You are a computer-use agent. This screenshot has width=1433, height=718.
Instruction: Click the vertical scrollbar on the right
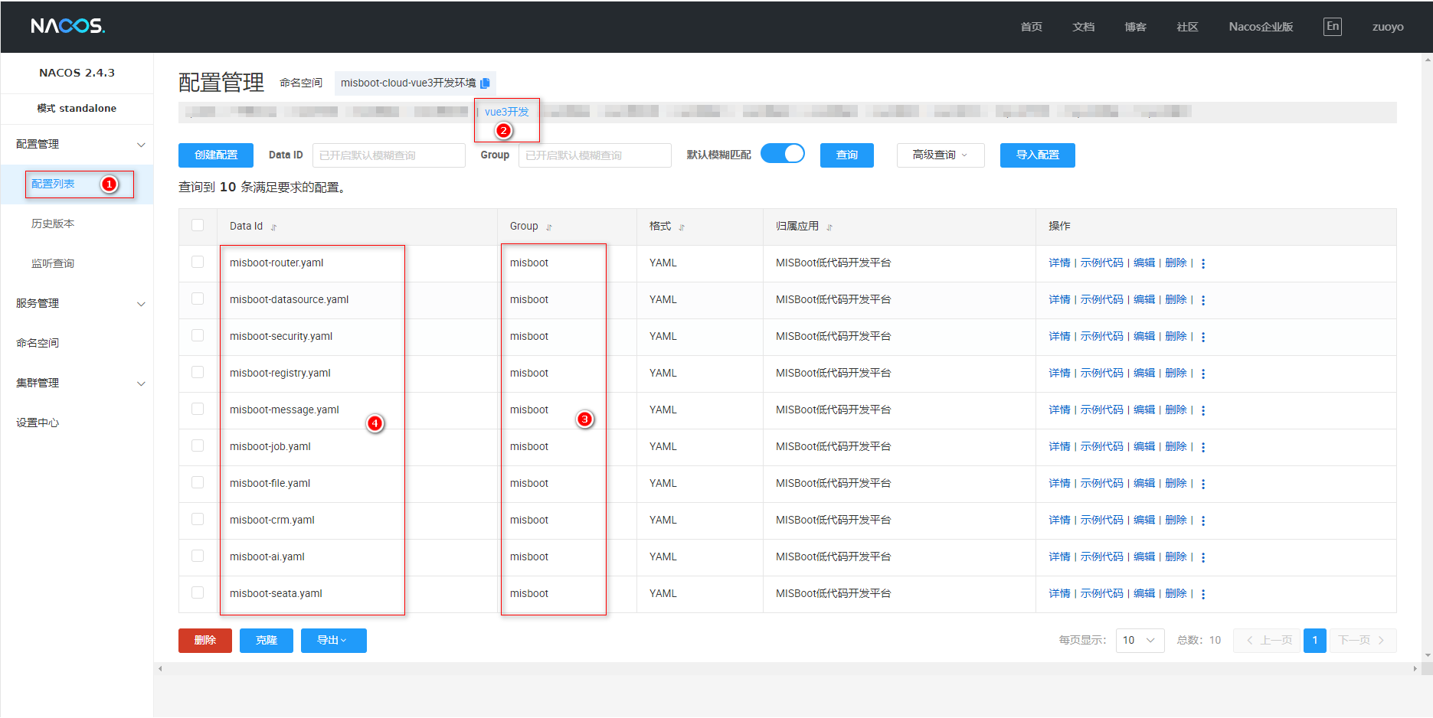tap(1427, 357)
